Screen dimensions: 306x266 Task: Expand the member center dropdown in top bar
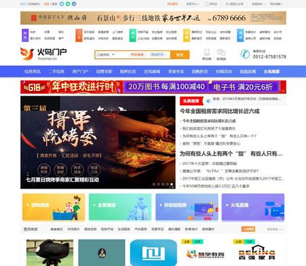pyautogui.click(x=192, y=4)
